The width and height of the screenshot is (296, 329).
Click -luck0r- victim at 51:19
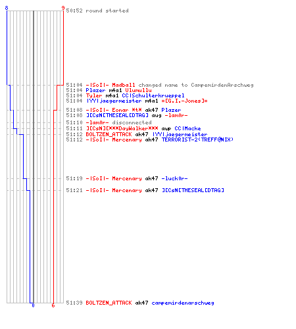point(174,178)
